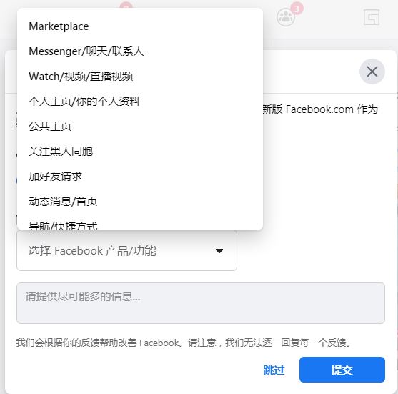Screen dimensions: 398x394
Task: Focus the 请提供尽可能多的信息 text box
Action: pos(201,303)
